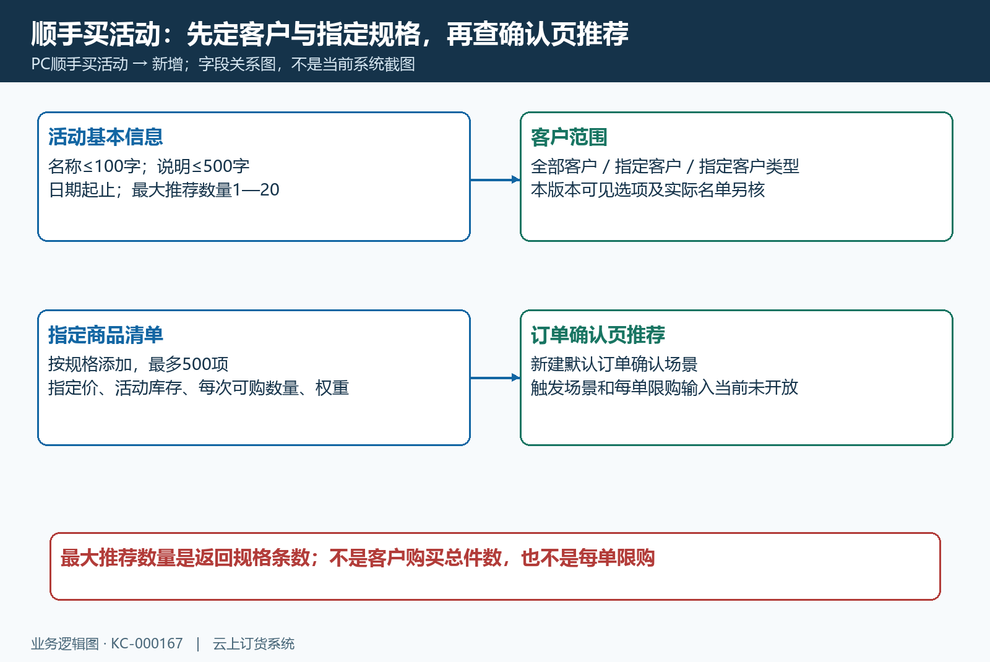Select the line 按规格添加，最多500项

[139, 364]
